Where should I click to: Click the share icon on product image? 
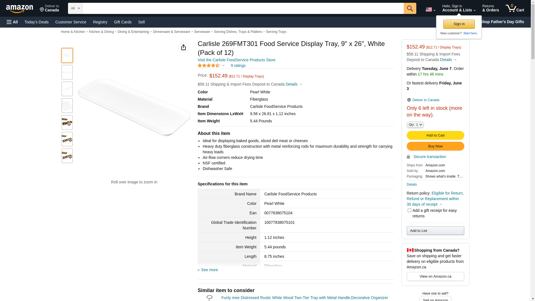[x=183, y=47]
